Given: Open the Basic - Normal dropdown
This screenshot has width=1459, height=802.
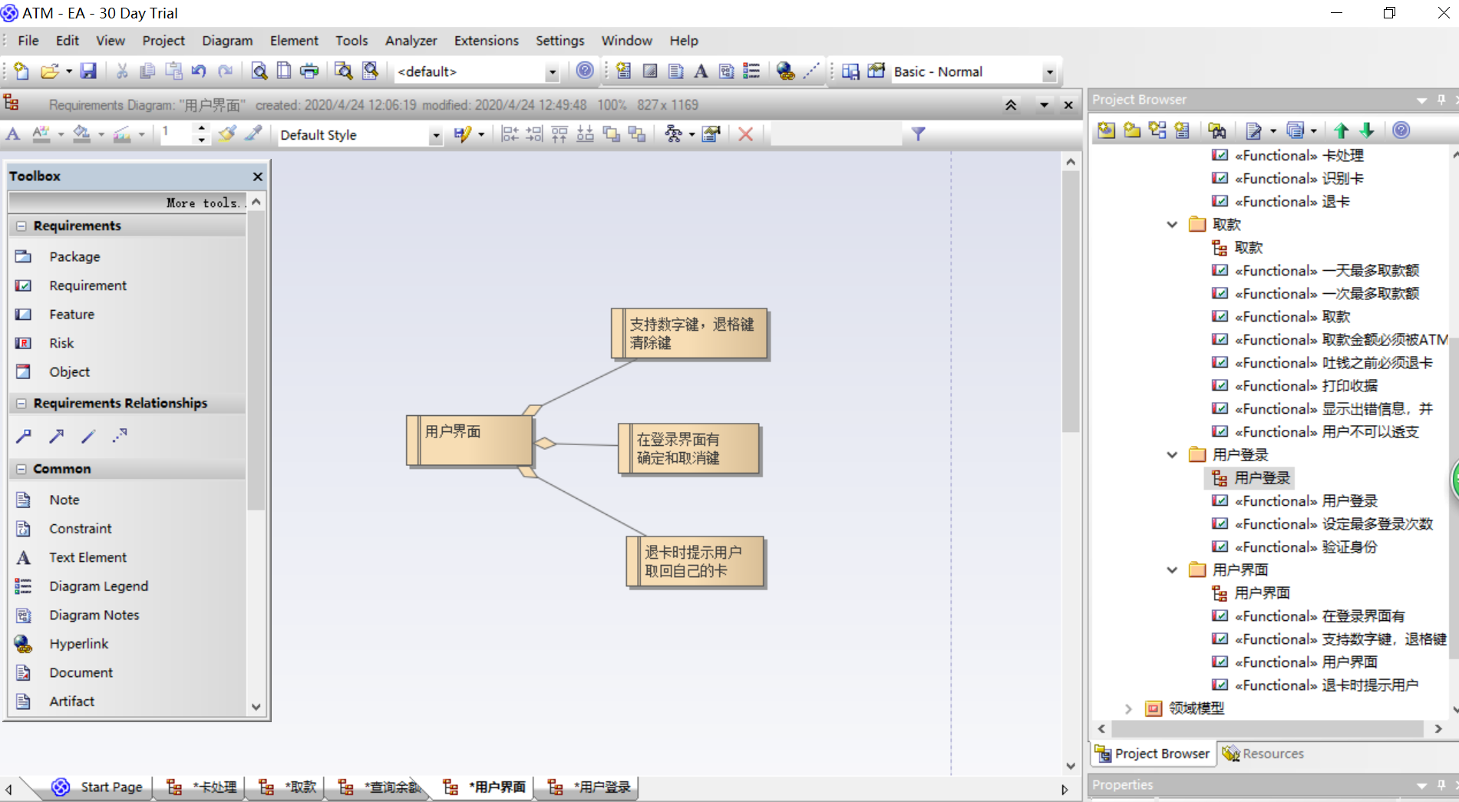Looking at the screenshot, I should [x=1049, y=72].
